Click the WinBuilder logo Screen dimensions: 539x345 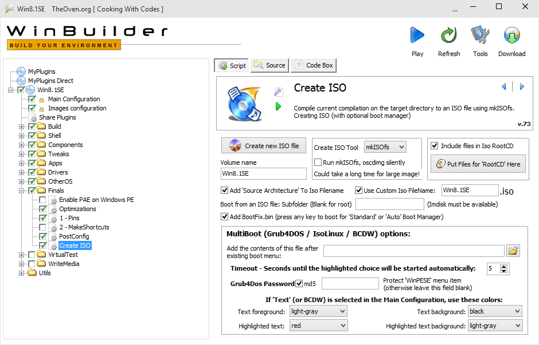[x=87, y=37]
